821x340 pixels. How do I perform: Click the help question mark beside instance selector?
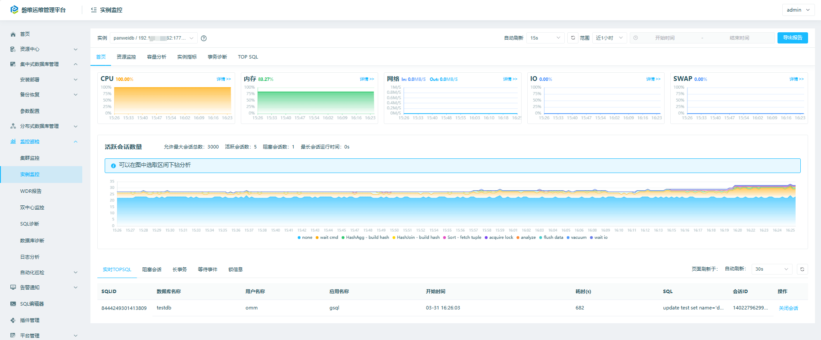(x=204, y=38)
